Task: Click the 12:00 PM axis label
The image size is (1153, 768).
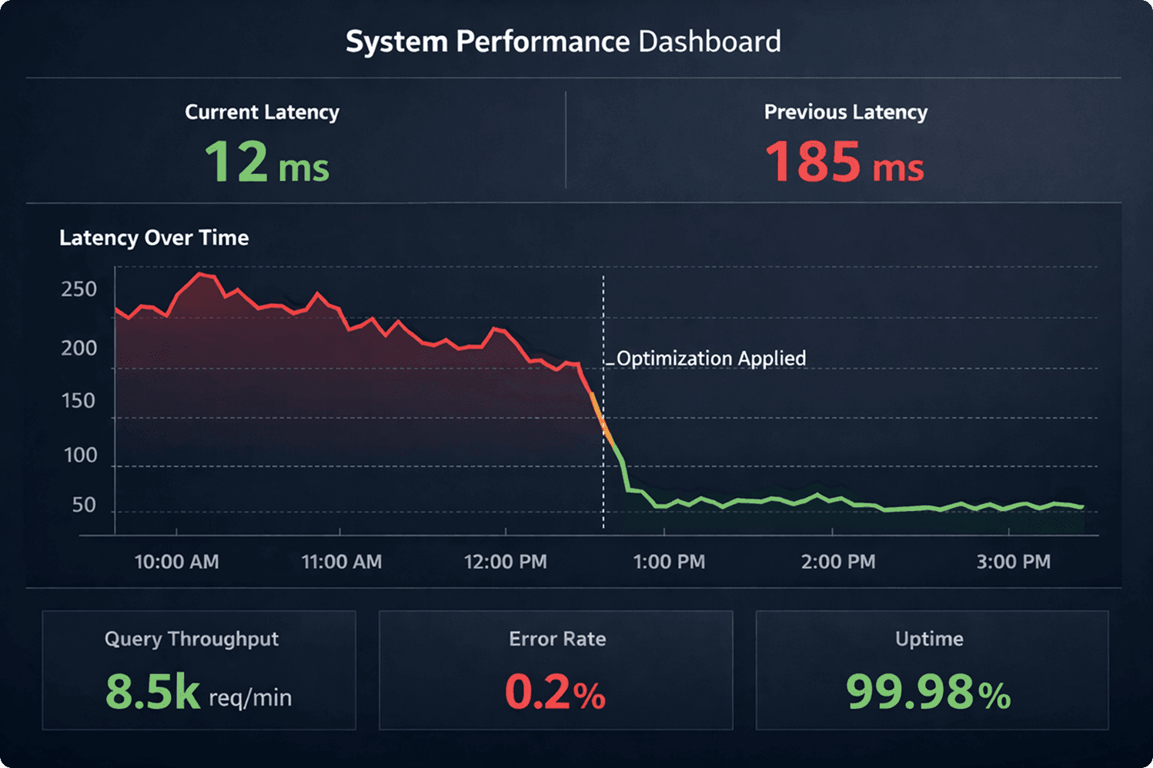Action: (x=506, y=562)
